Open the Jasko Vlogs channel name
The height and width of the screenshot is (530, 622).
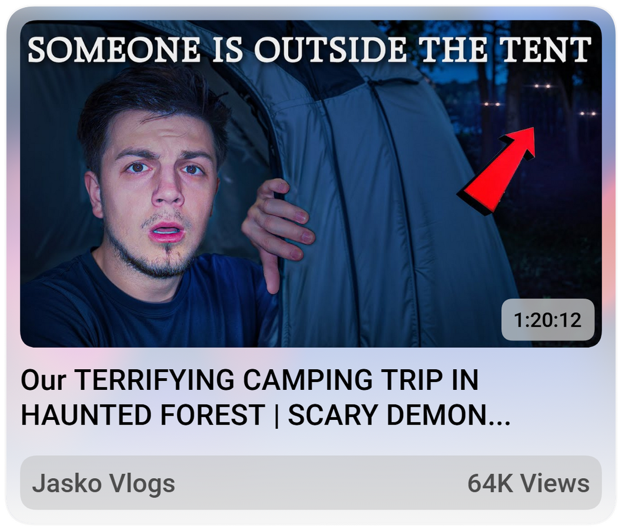click(x=104, y=483)
